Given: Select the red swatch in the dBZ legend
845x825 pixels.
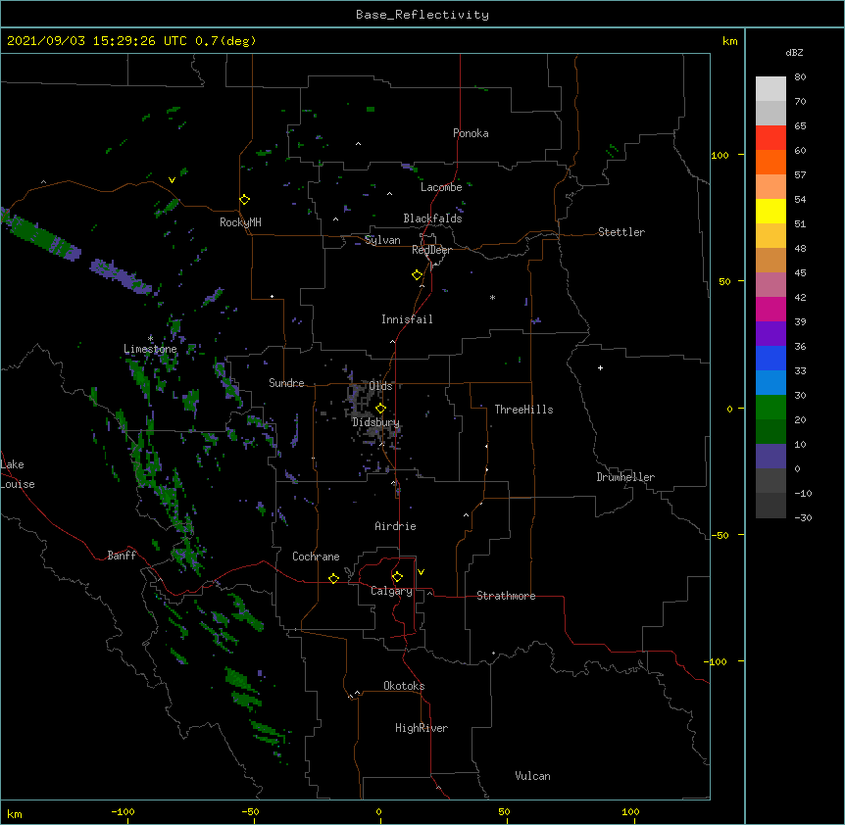Looking at the screenshot, I should 770,137.
